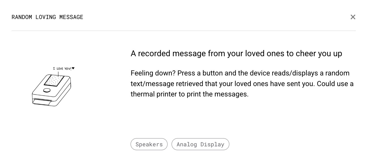
Task: Click the X close icon
Action: [x=353, y=17]
